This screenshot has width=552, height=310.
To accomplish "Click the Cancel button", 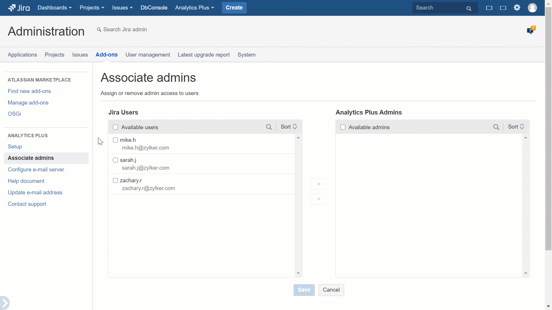I will pyautogui.click(x=331, y=290).
